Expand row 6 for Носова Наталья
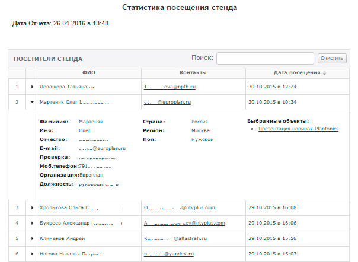This screenshot has height=262, width=358. point(33,254)
